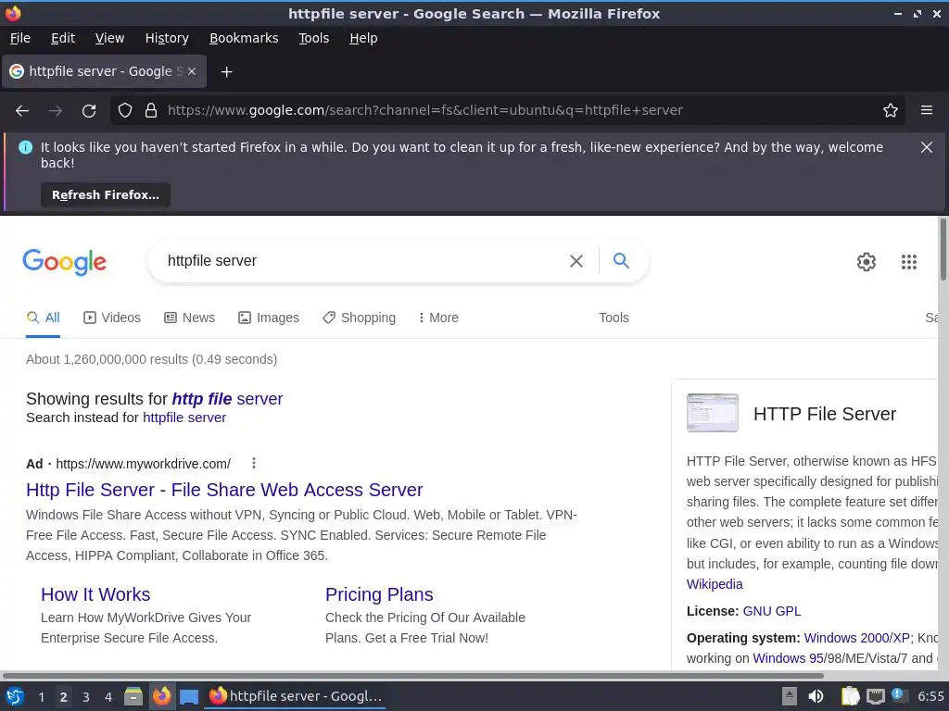Open the Edit menu
The width and height of the screenshot is (949, 711).
point(63,38)
